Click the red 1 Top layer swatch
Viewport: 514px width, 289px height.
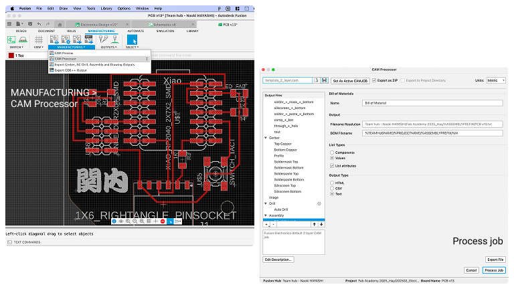click(x=10, y=56)
